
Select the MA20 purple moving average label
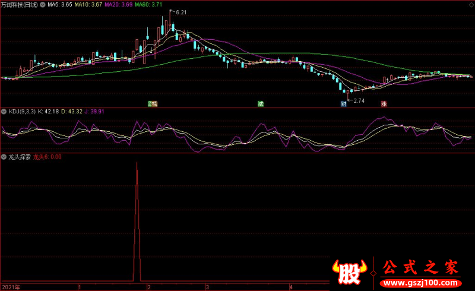coord(118,5)
